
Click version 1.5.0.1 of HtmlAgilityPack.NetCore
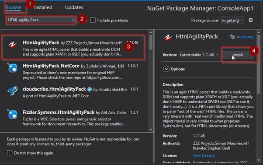[x=133, y=66]
